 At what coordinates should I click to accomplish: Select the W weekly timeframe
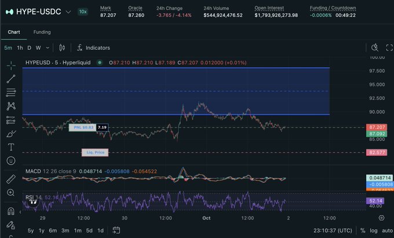coord(38,47)
